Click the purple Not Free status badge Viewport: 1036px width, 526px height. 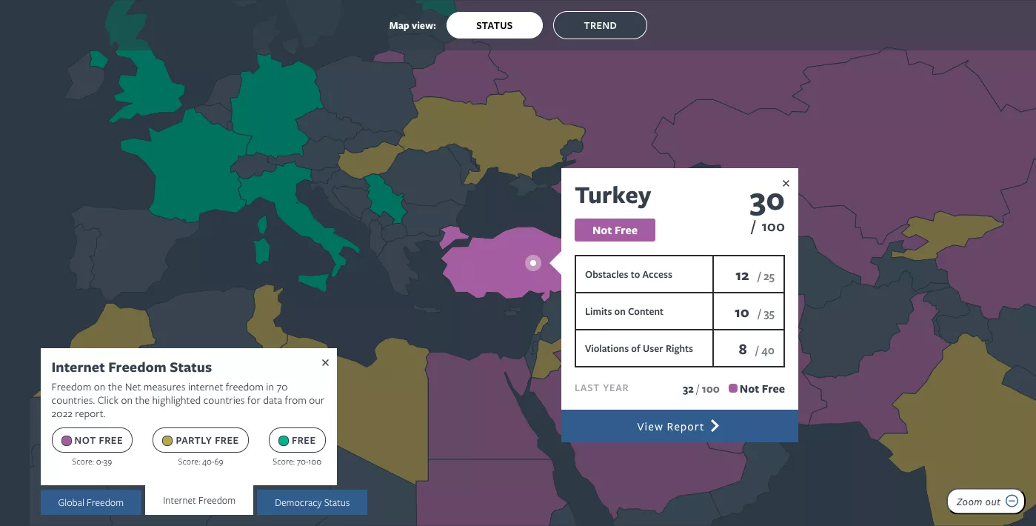click(x=615, y=230)
